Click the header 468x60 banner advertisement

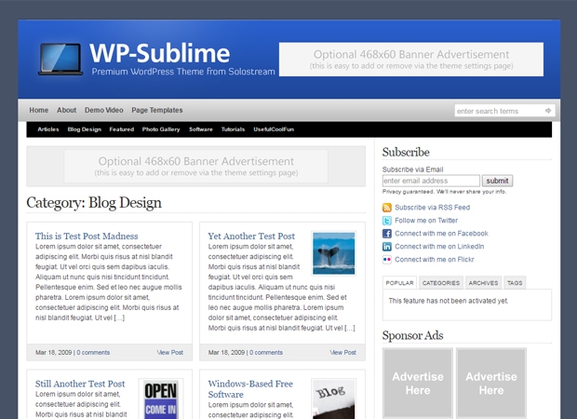pos(411,60)
